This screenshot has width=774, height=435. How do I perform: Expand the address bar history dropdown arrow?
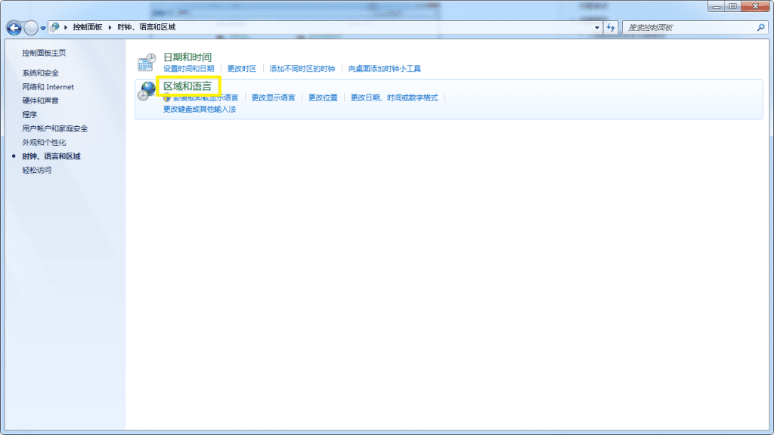pos(597,27)
